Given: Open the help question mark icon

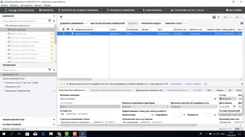Looking at the screenshot, I should (214, 17).
